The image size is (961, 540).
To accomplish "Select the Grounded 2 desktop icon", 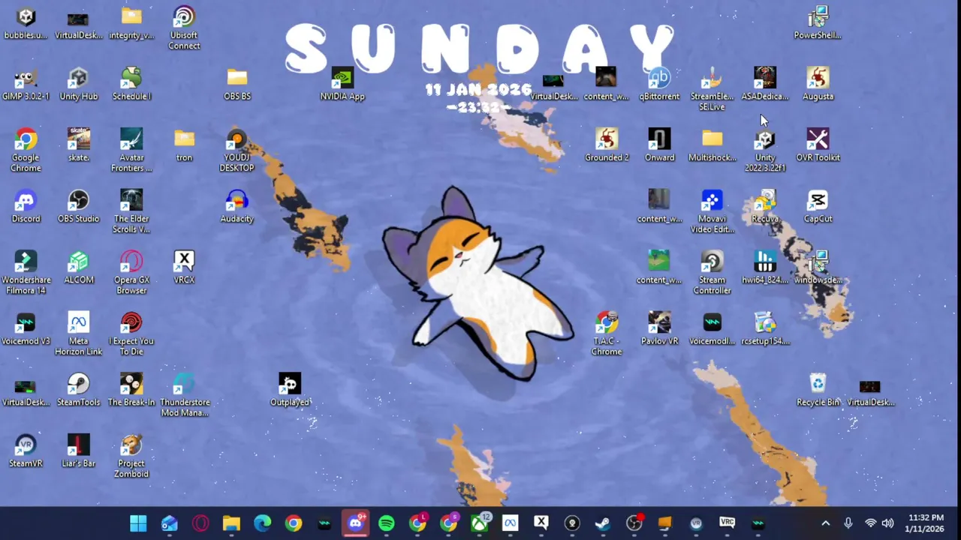I will (x=607, y=145).
